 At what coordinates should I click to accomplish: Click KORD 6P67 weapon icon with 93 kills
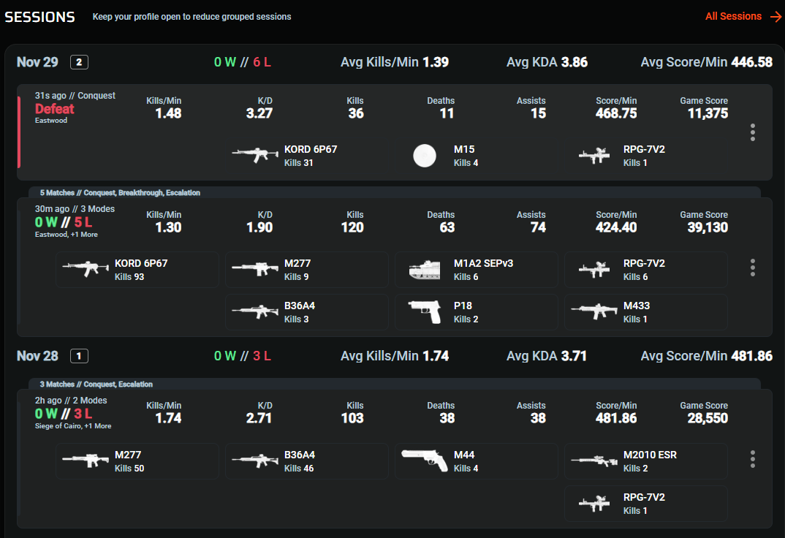coord(86,269)
